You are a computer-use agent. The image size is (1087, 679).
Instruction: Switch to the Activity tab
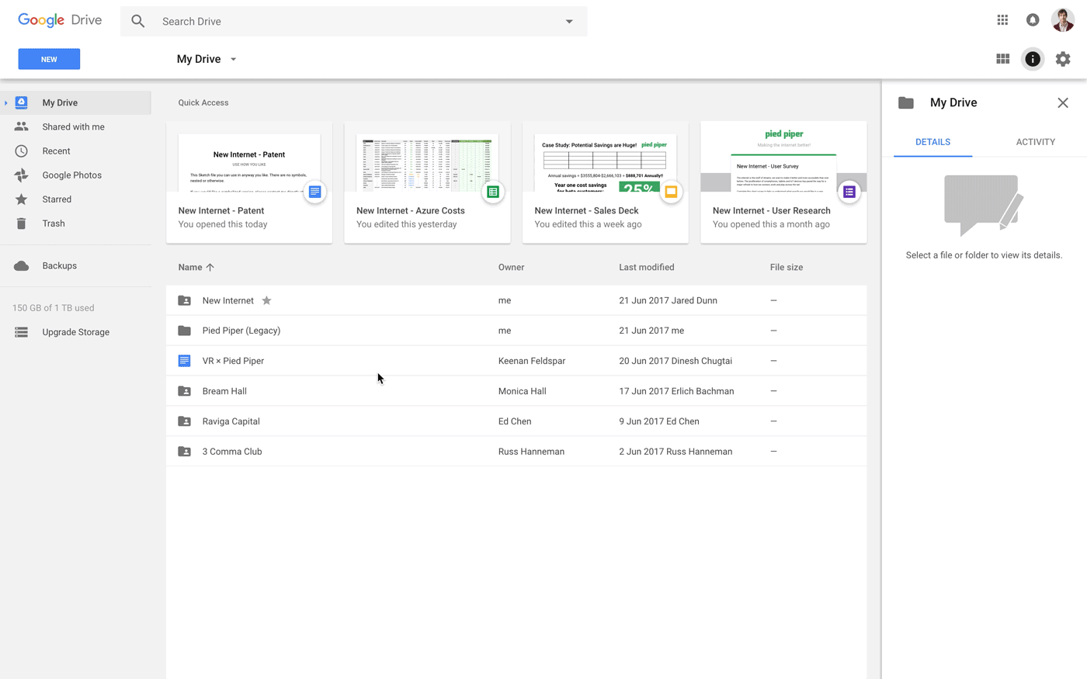click(1035, 142)
